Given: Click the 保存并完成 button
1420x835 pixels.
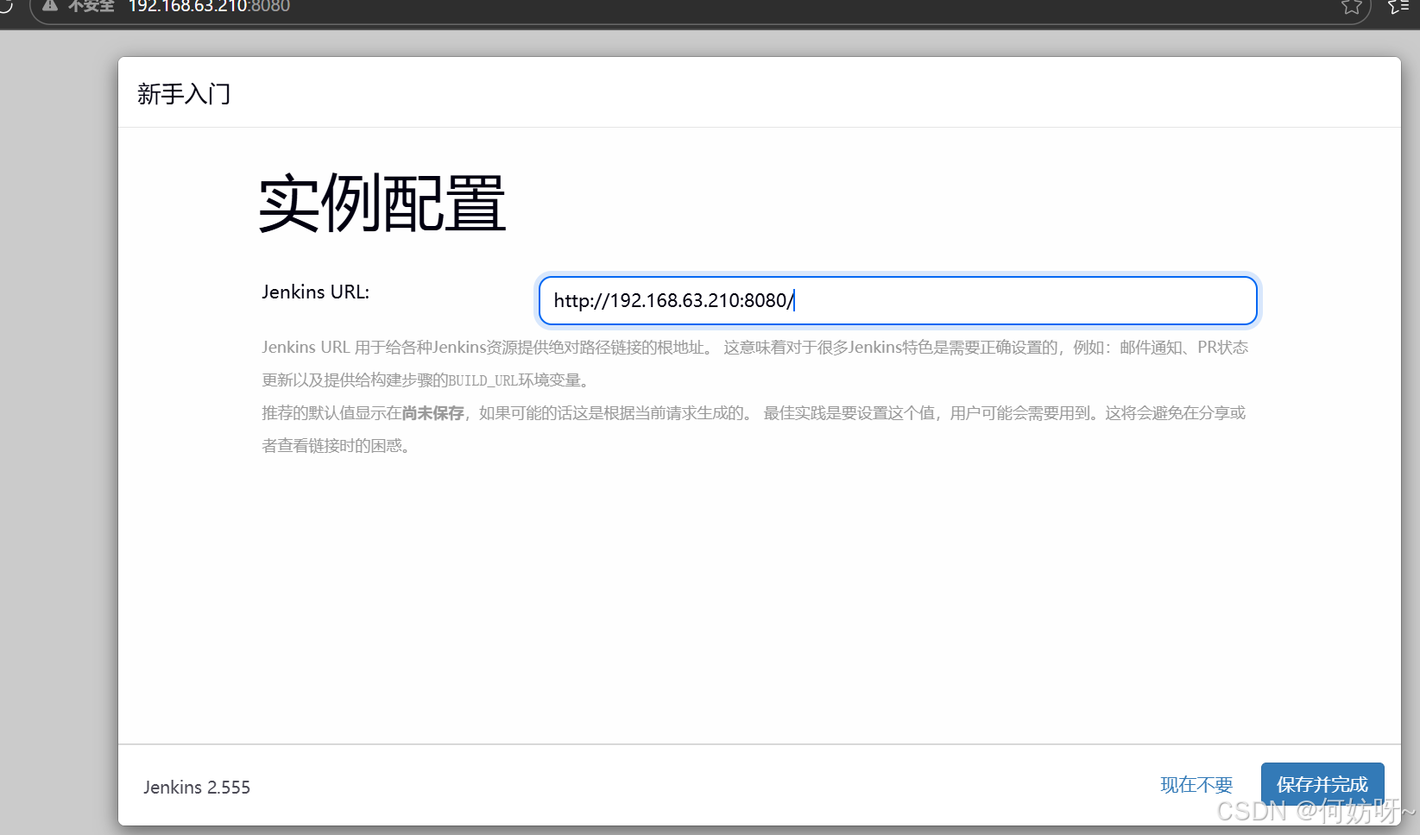Looking at the screenshot, I should coord(1322,784).
